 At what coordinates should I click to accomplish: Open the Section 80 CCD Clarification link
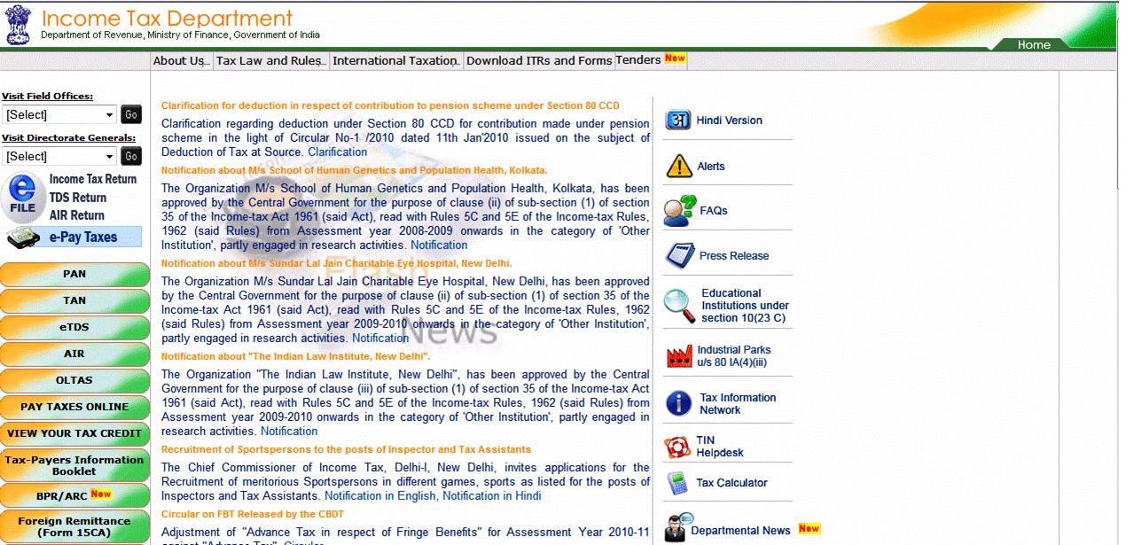tap(337, 152)
